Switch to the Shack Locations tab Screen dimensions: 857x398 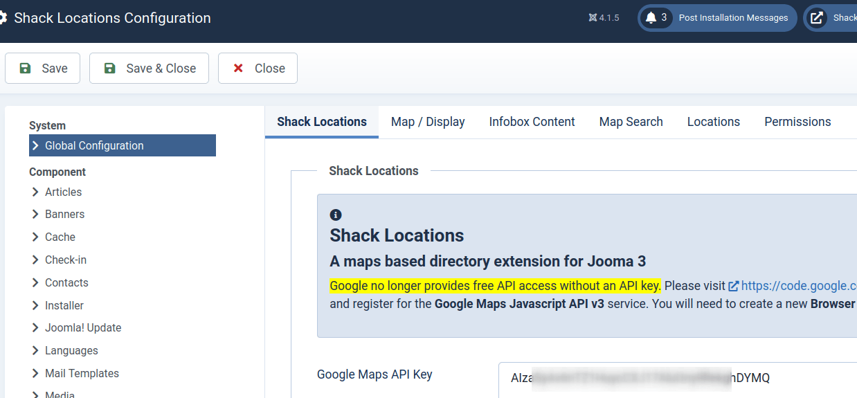pyautogui.click(x=322, y=122)
